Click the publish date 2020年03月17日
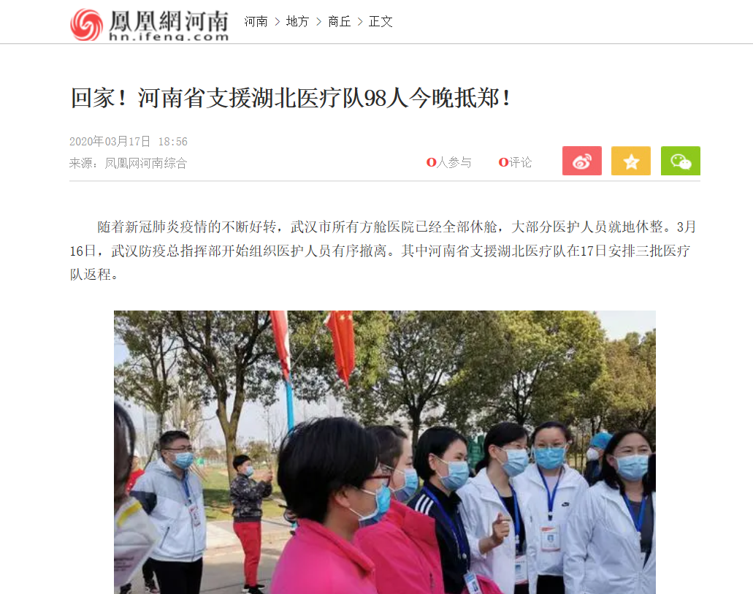The height and width of the screenshot is (594, 753). tap(110, 141)
